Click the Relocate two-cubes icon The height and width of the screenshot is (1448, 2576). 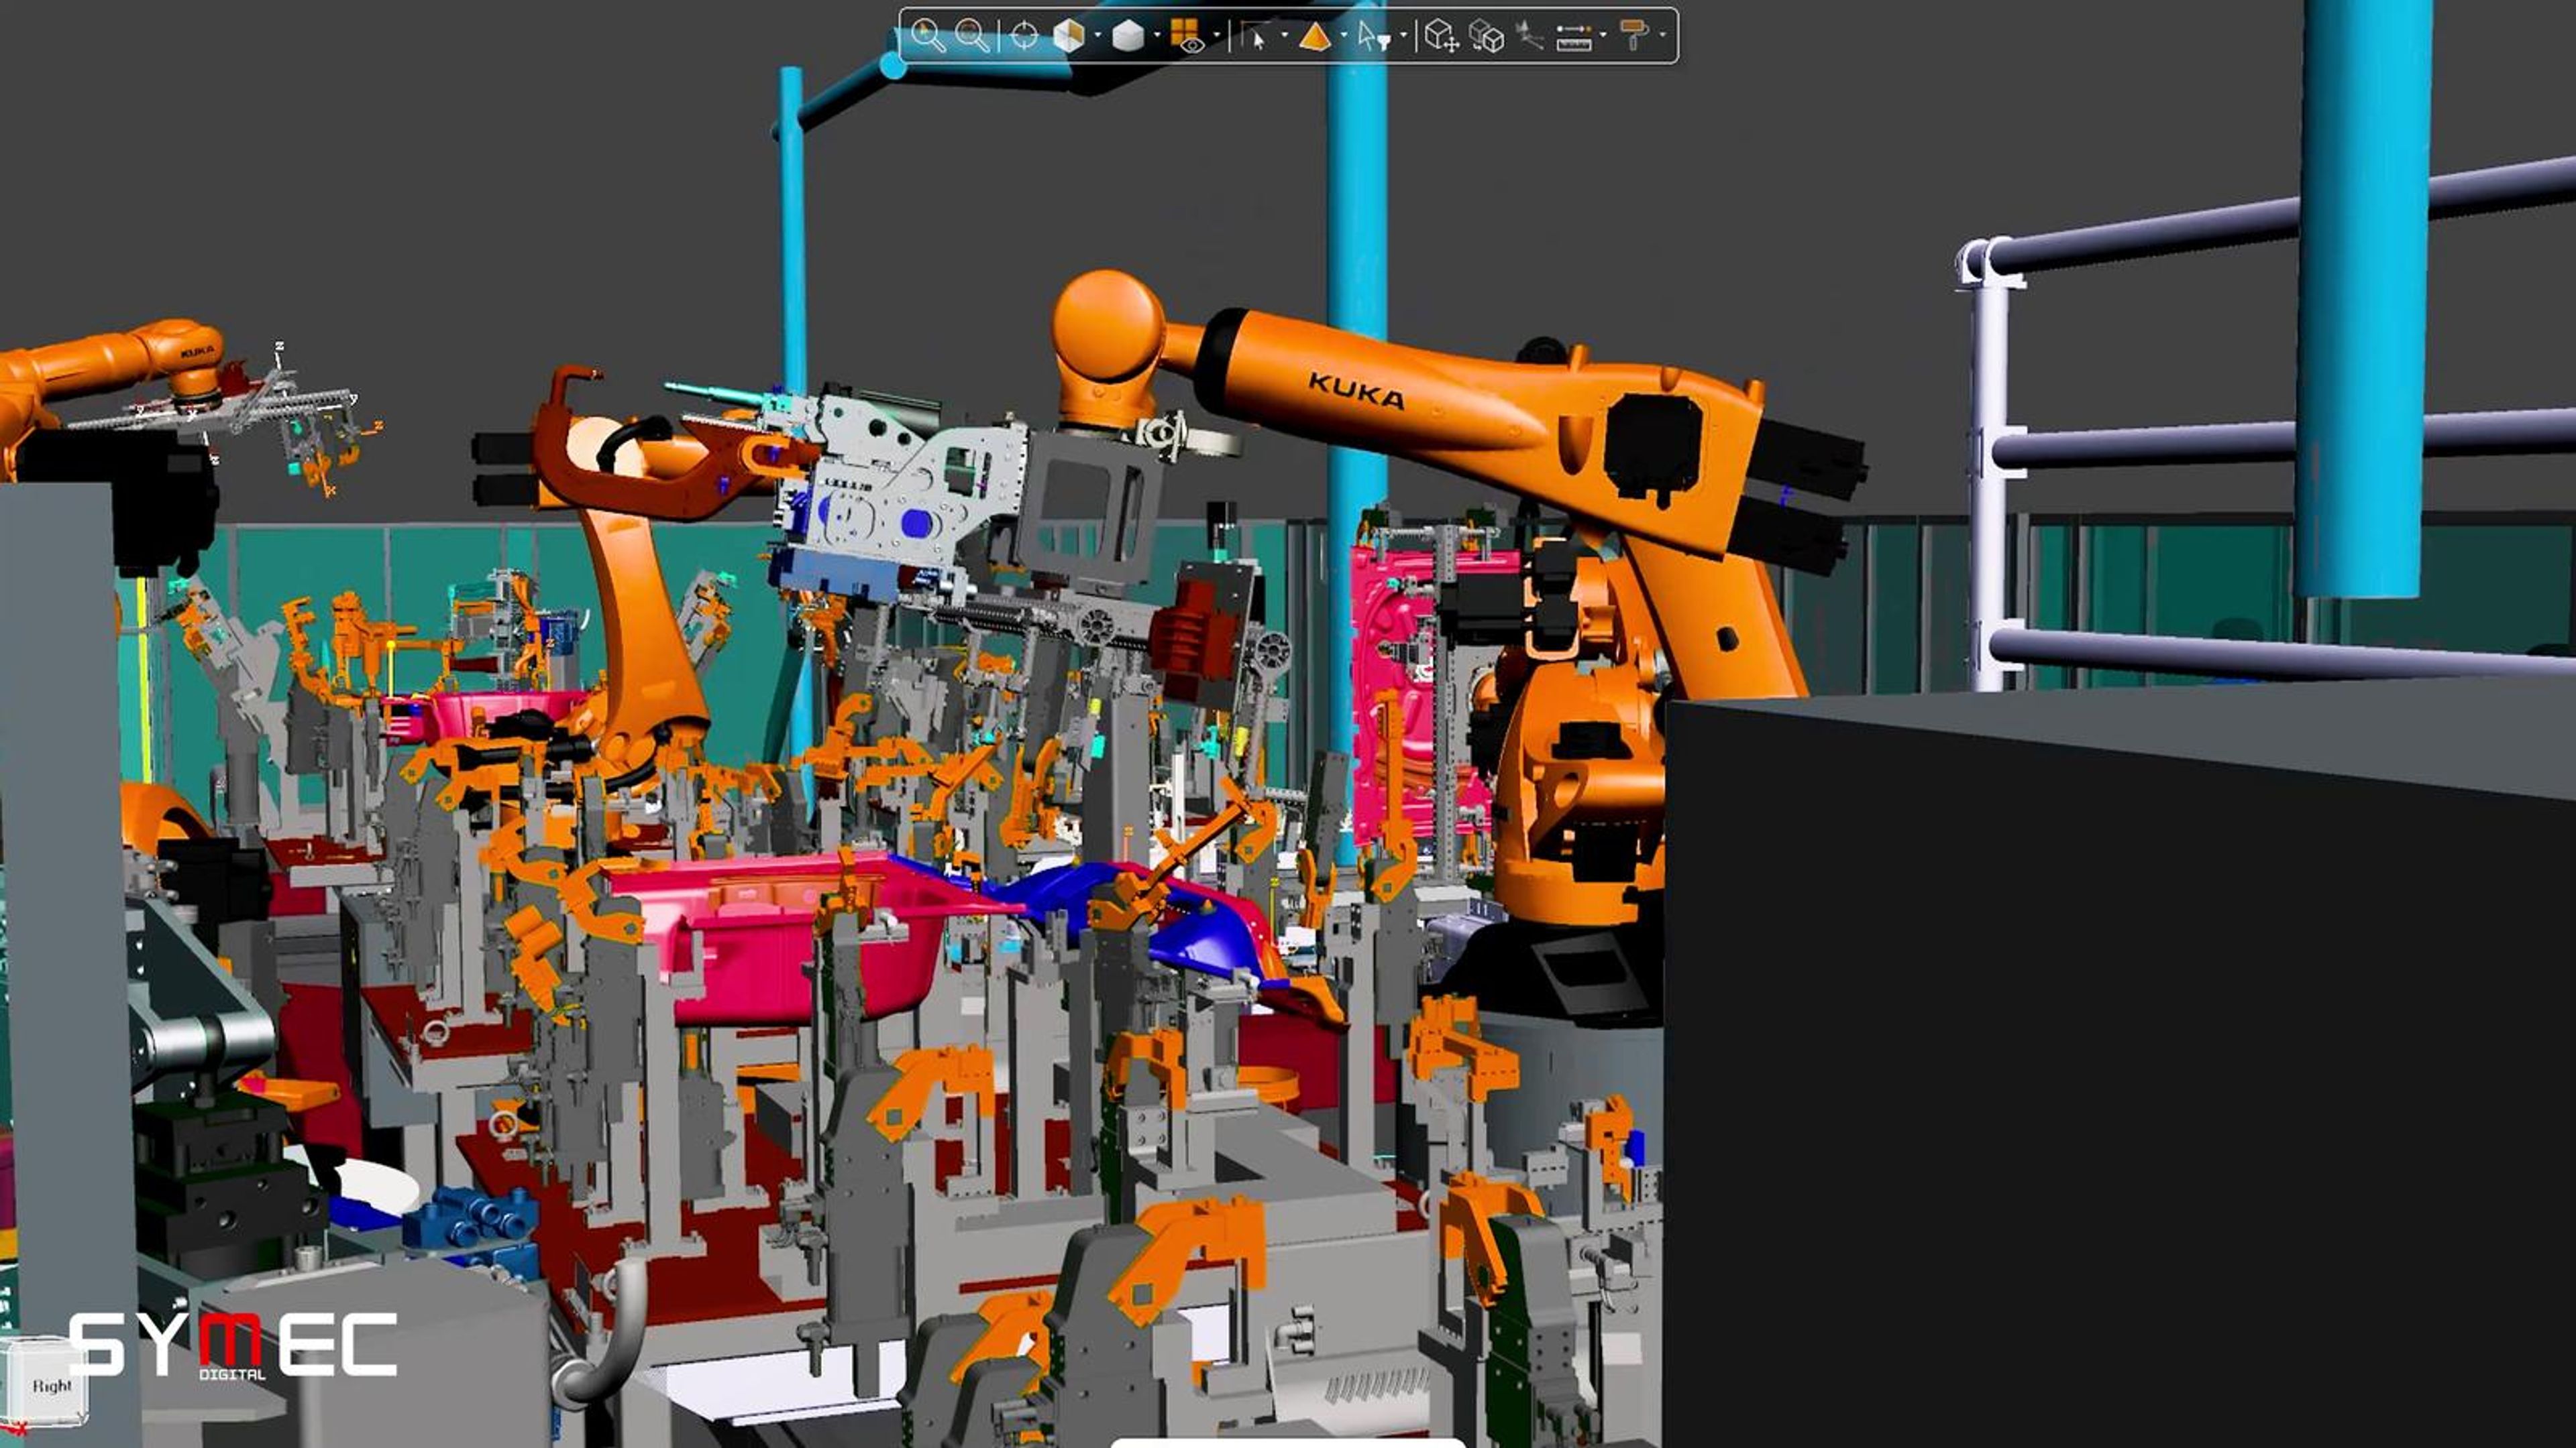tap(1487, 36)
